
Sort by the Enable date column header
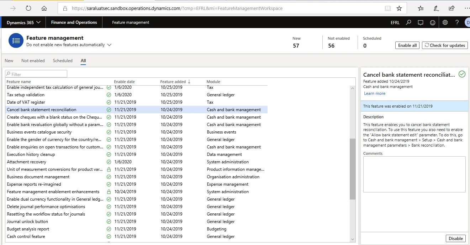pos(124,82)
